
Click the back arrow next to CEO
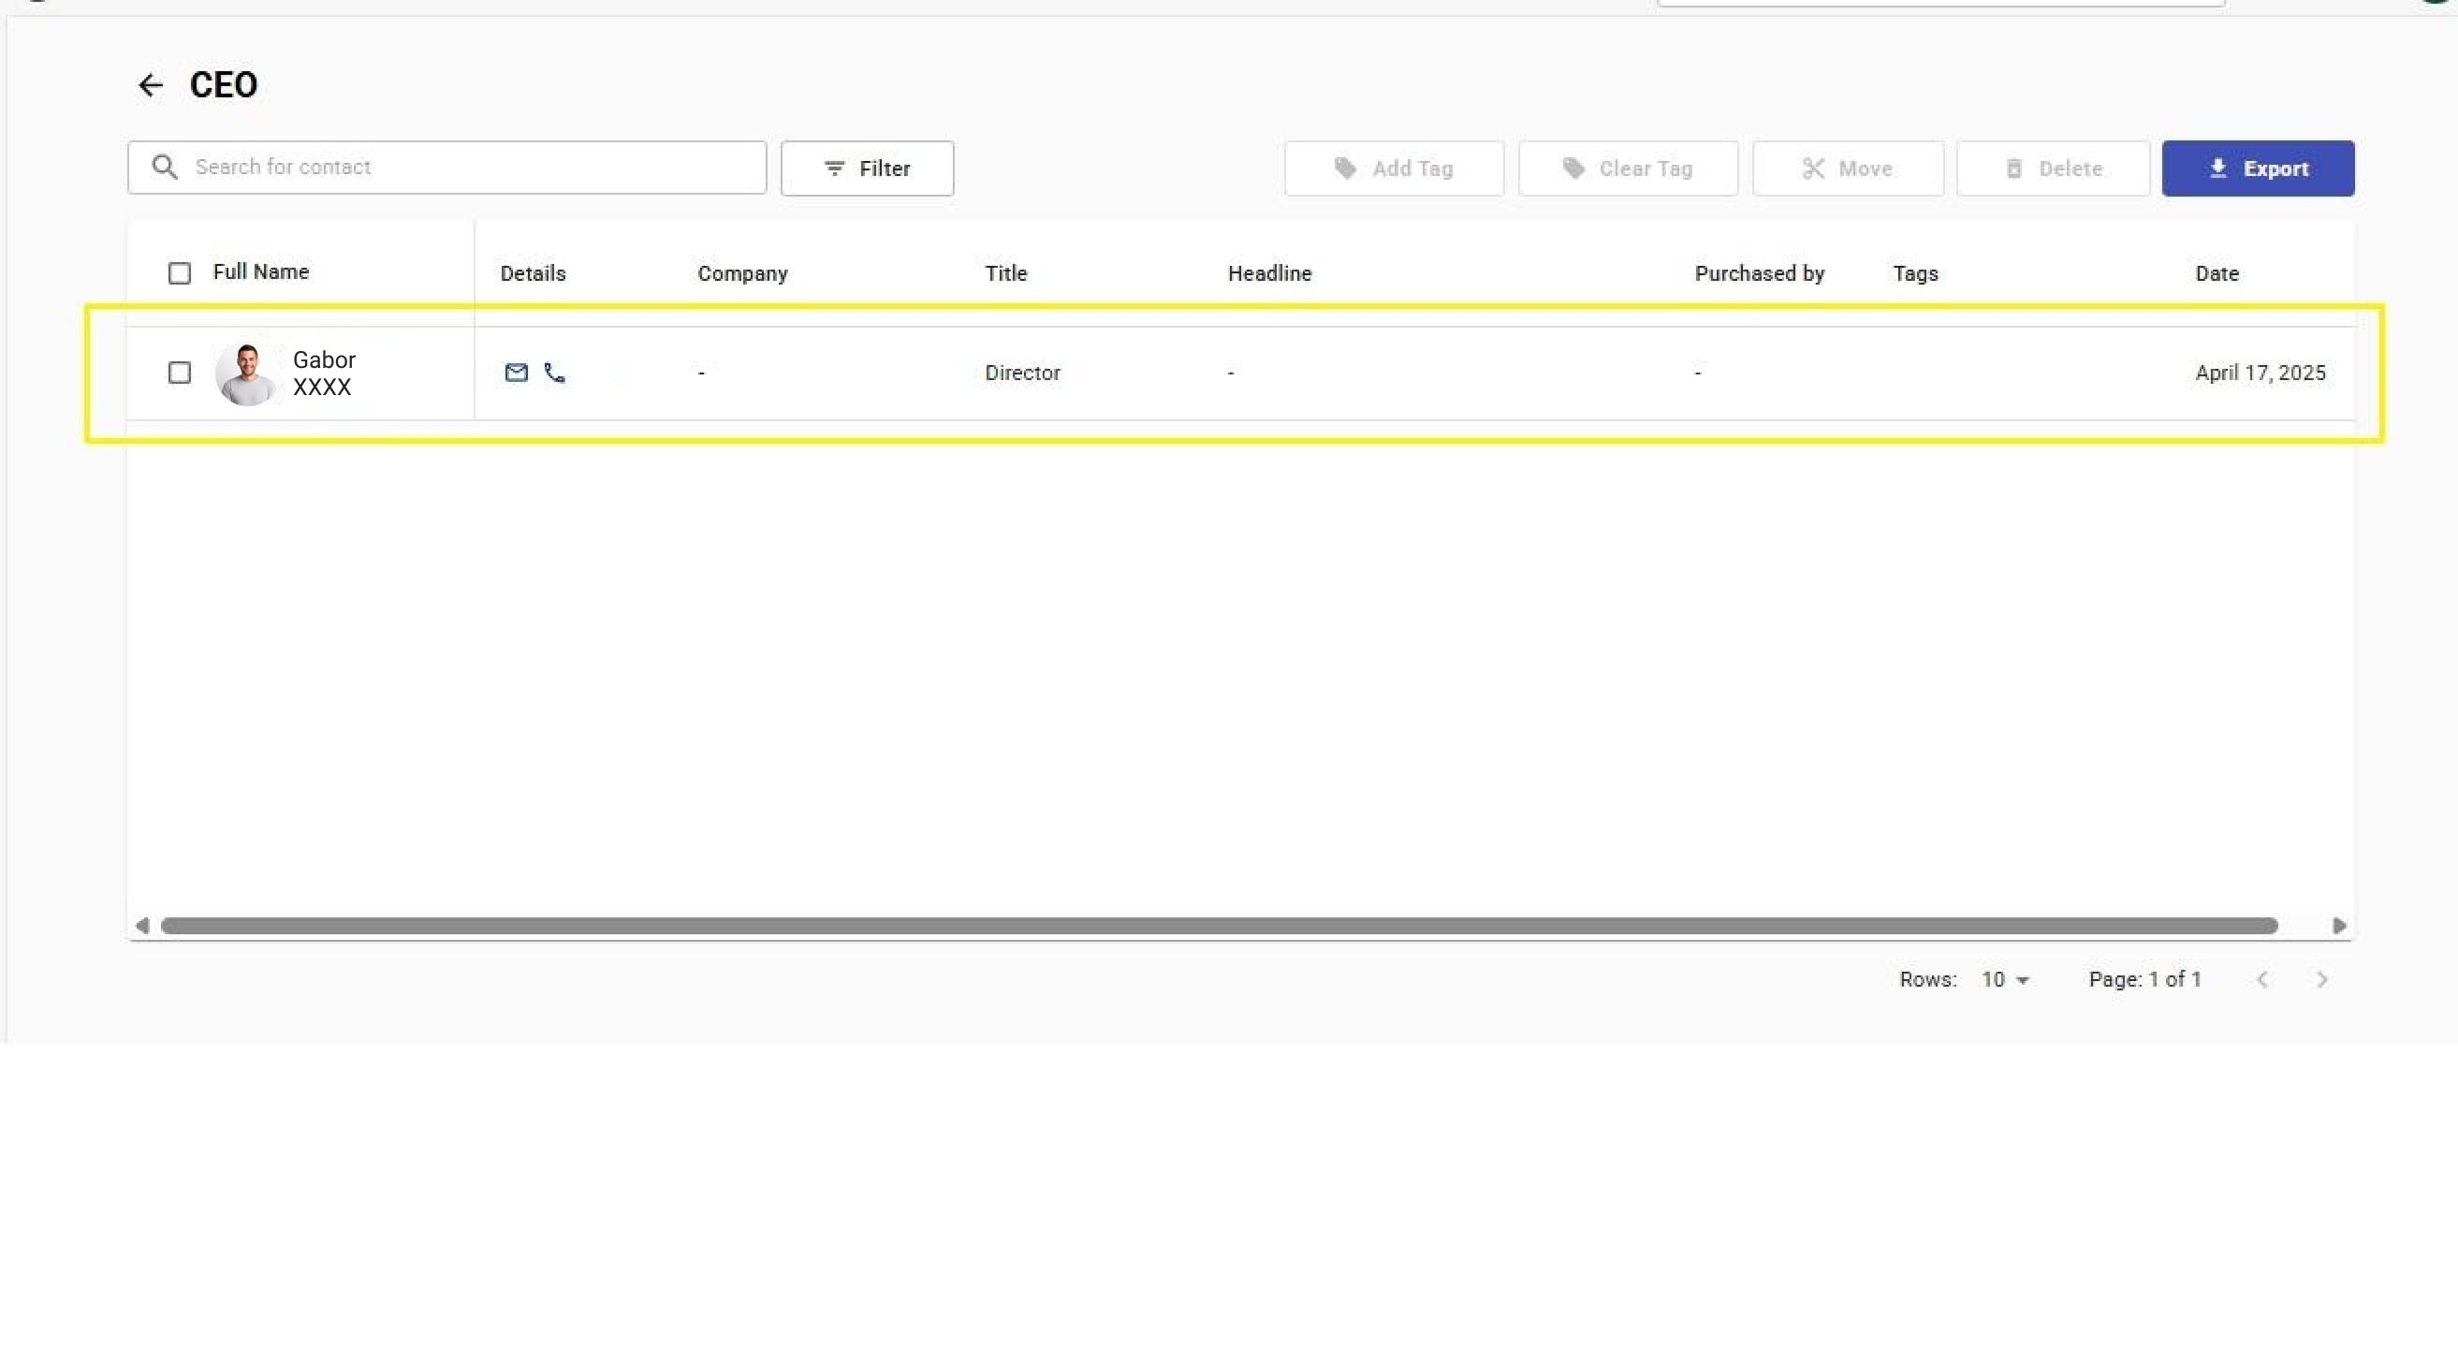tap(150, 86)
